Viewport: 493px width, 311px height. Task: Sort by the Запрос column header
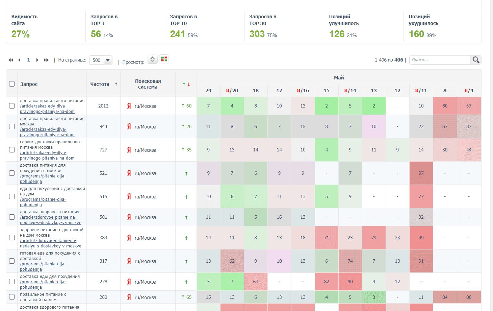[x=29, y=84]
